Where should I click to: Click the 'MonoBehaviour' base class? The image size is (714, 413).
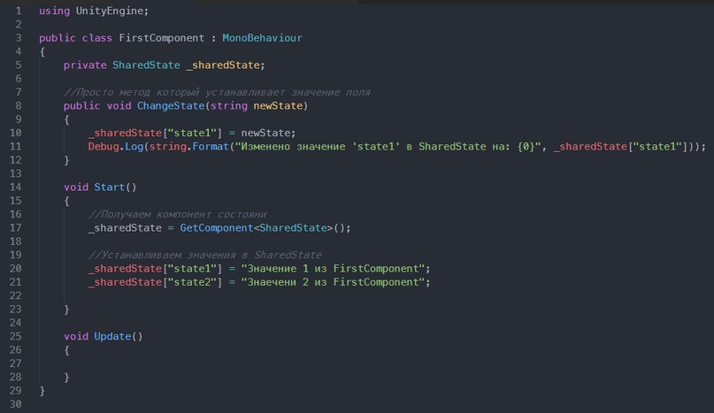point(262,38)
